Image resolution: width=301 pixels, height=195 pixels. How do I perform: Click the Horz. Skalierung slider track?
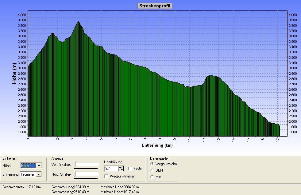pyautogui.click(x=86, y=175)
